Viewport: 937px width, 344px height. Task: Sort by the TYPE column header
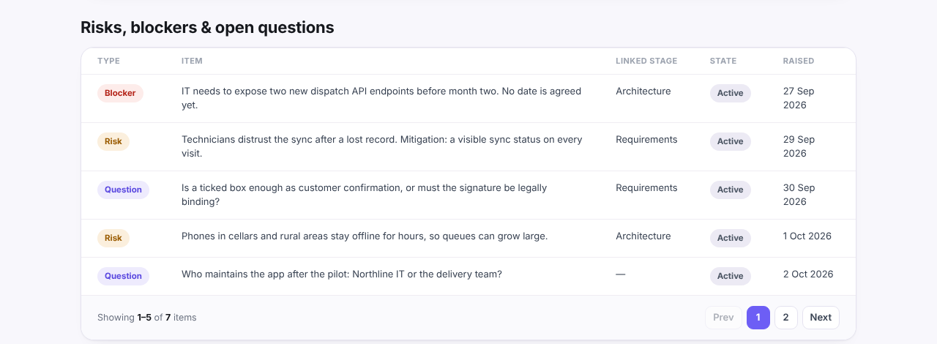tap(108, 61)
